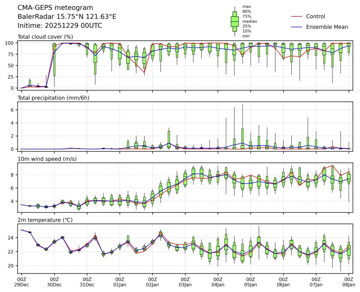Viewport: 360px width, 292px height.
Task: Click the 'median' label in the box-plot legend
Action: click(x=247, y=21)
